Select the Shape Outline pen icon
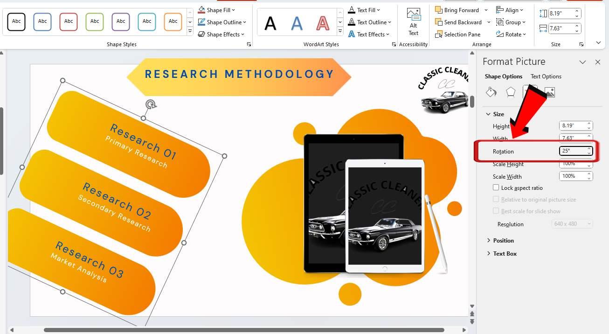 [201, 22]
